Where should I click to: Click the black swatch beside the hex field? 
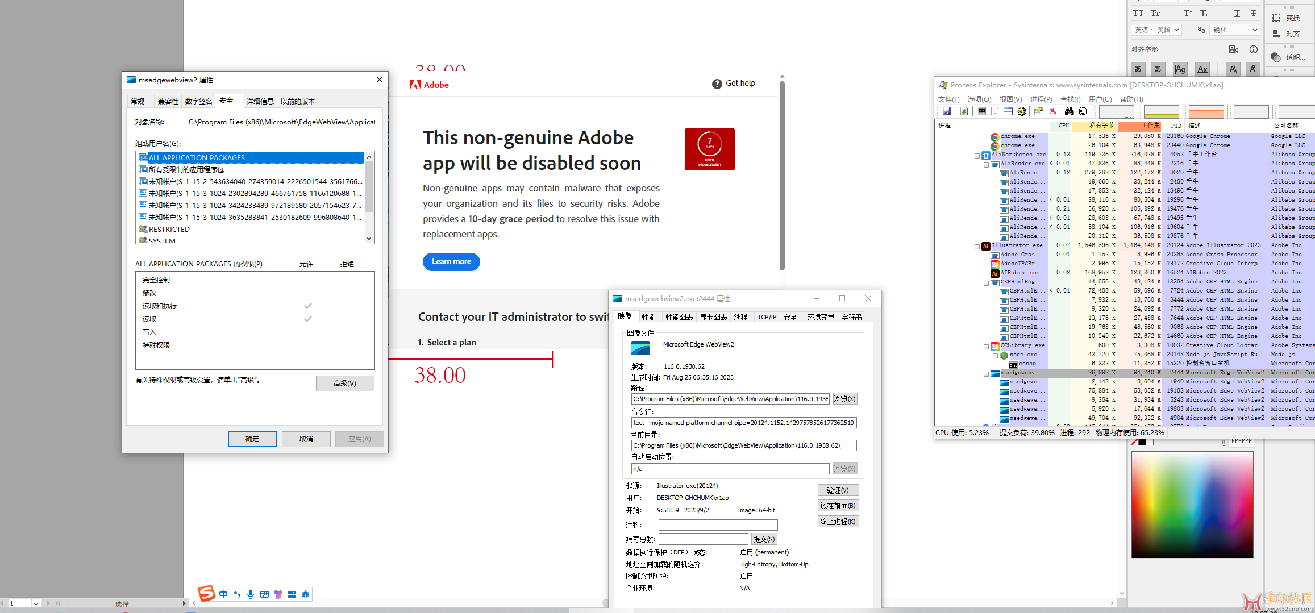pyautogui.click(x=1142, y=442)
